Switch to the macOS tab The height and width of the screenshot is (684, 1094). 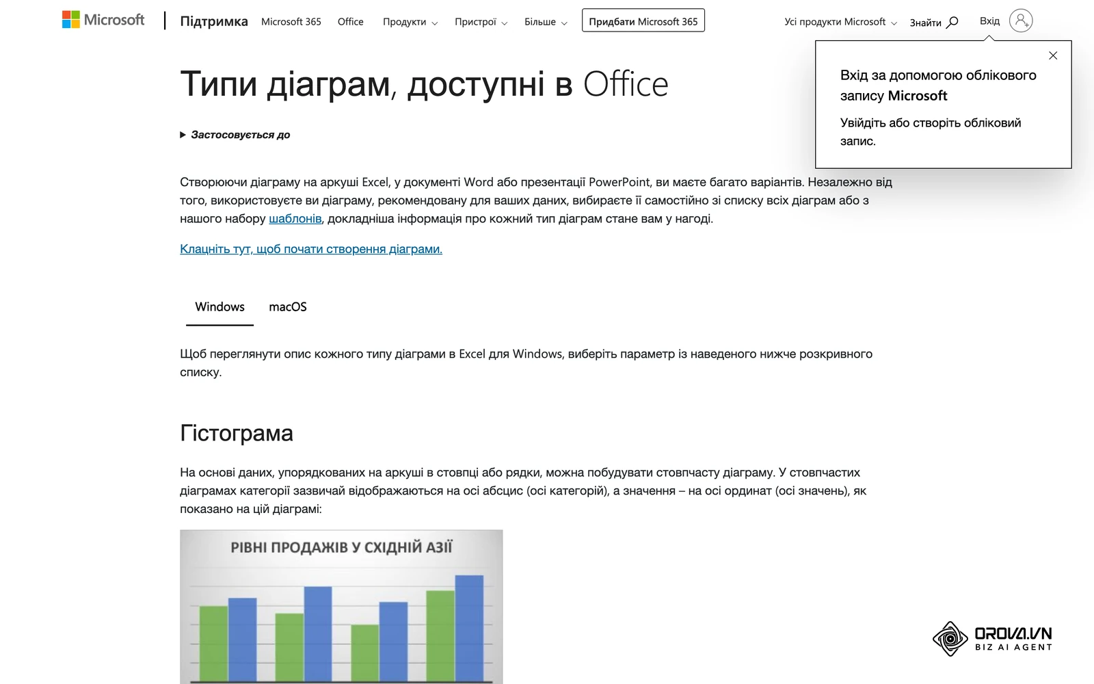(288, 307)
